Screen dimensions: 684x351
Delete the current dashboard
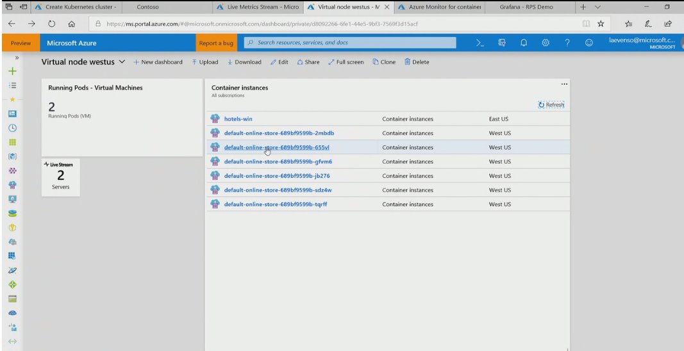[x=417, y=62]
